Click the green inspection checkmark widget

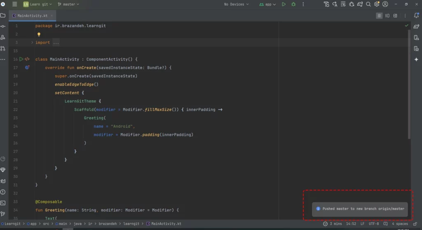(406, 25)
